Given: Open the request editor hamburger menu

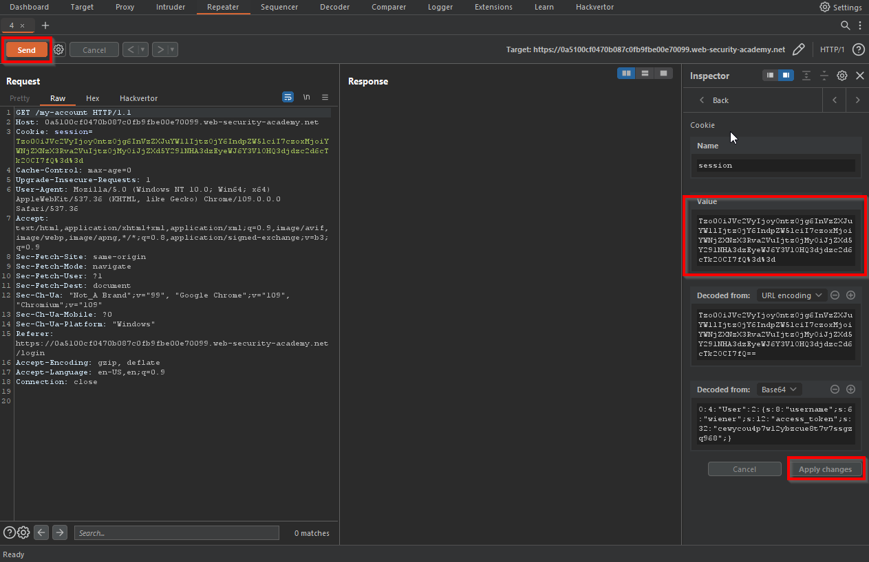Looking at the screenshot, I should tap(325, 98).
